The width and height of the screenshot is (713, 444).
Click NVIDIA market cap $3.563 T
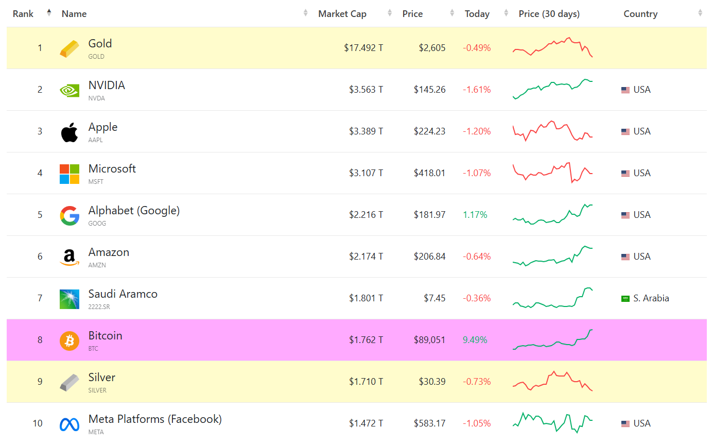coord(366,90)
